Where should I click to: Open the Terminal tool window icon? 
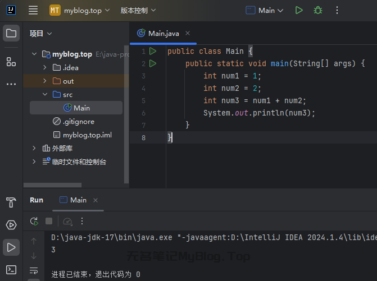[11, 270]
